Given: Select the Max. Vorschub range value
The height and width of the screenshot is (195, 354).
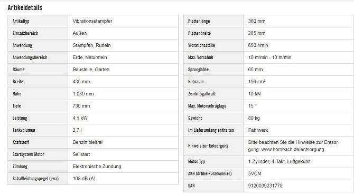Looking at the screenshot, I should pyautogui.click(x=269, y=57).
